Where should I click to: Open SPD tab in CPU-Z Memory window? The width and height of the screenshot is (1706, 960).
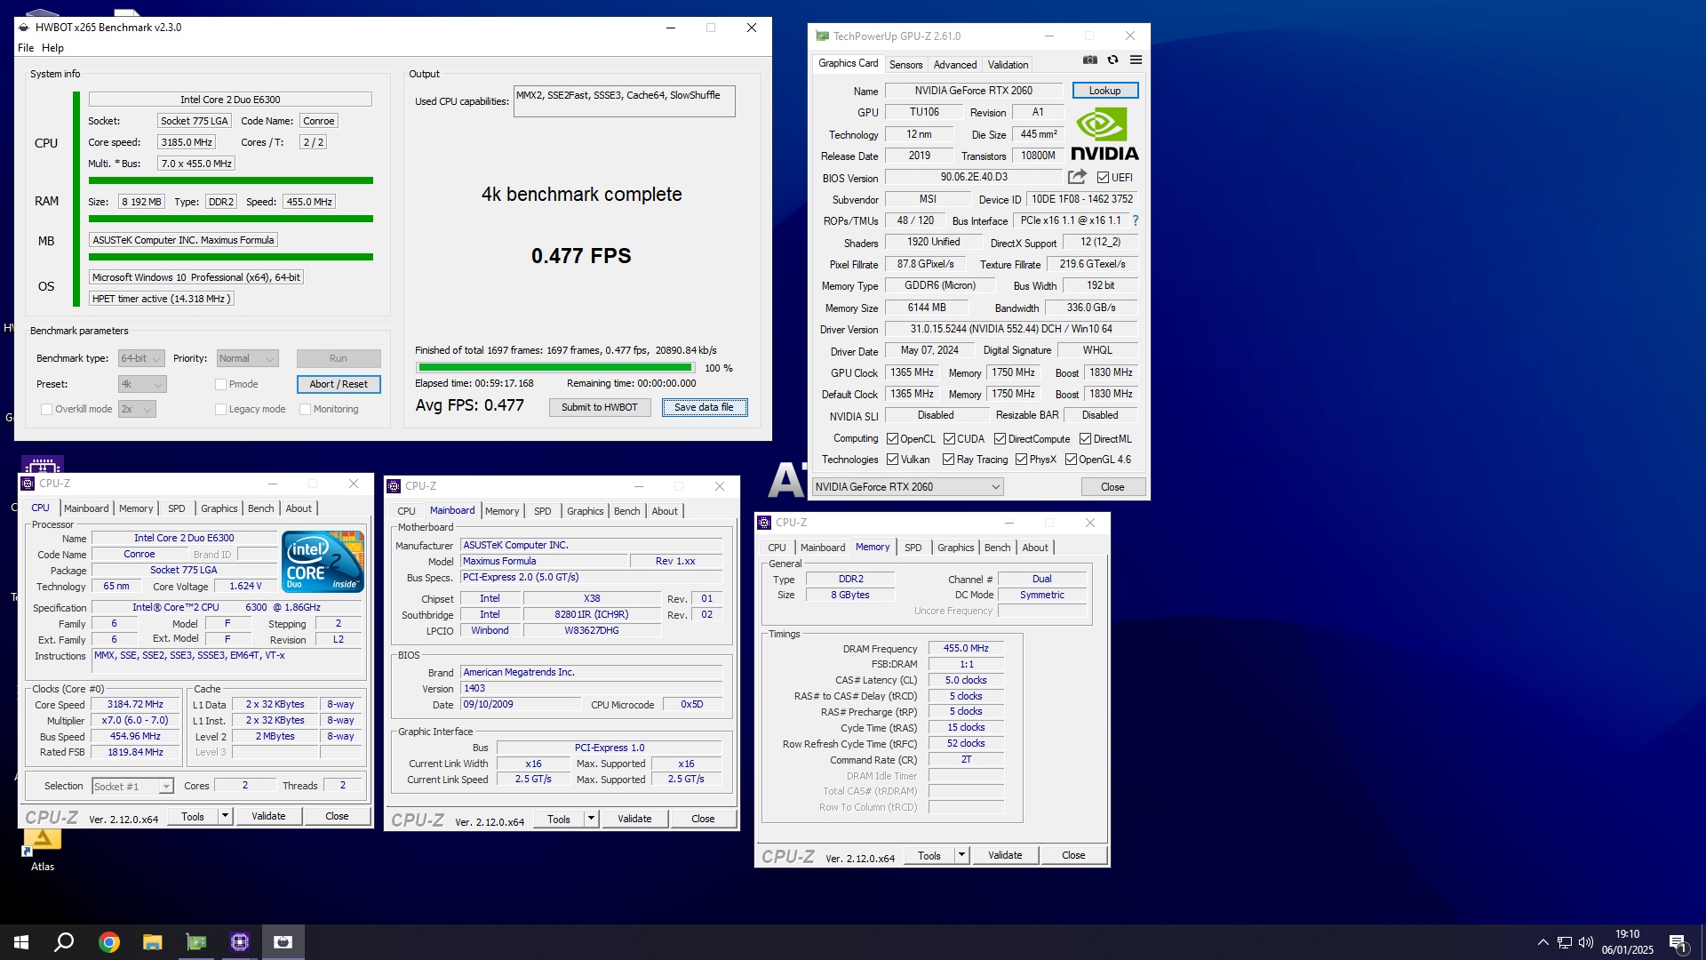(x=913, y=548)
